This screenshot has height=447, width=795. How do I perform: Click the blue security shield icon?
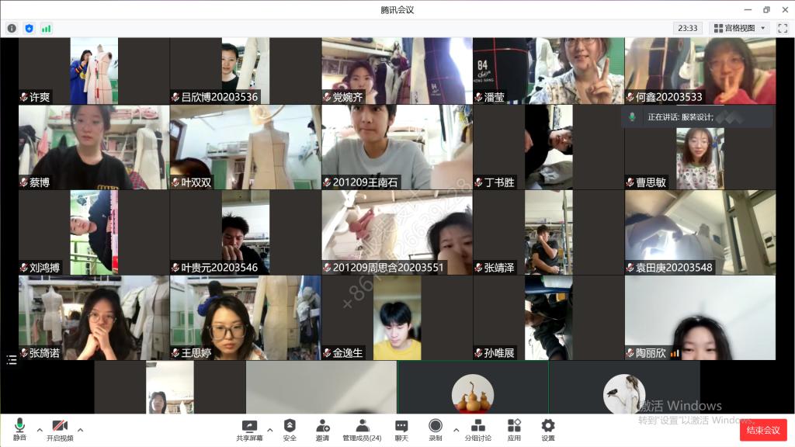coord(30,28)
